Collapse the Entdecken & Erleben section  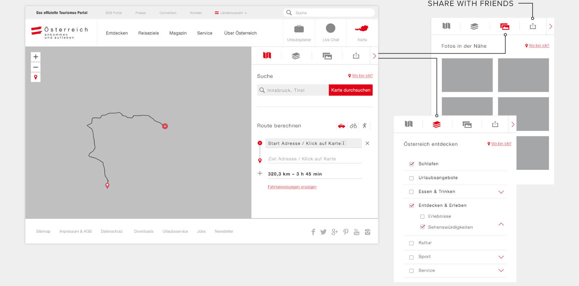[501, 224]
